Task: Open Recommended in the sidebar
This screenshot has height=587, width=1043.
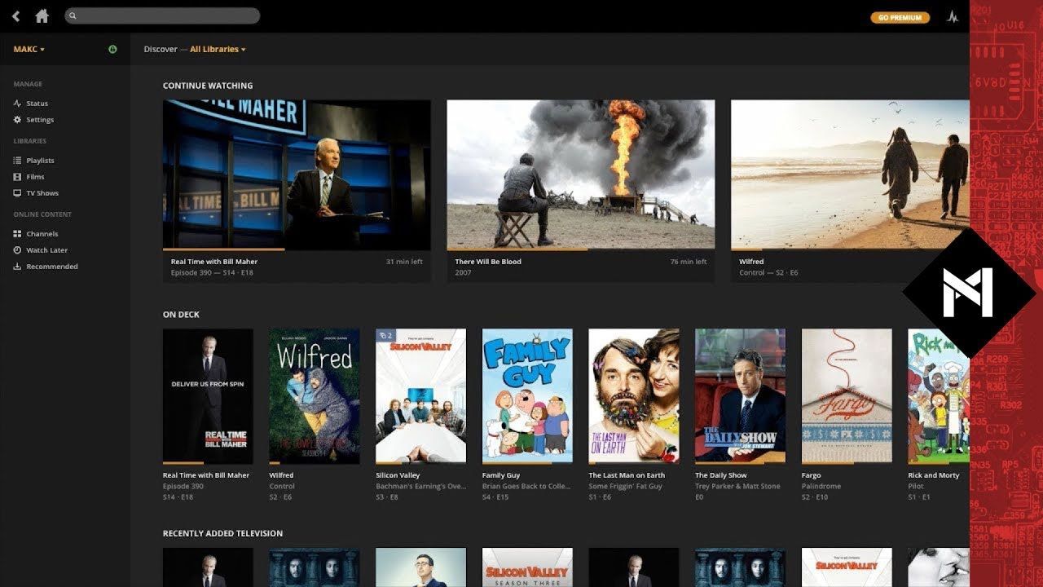Action: pos(51,267)
